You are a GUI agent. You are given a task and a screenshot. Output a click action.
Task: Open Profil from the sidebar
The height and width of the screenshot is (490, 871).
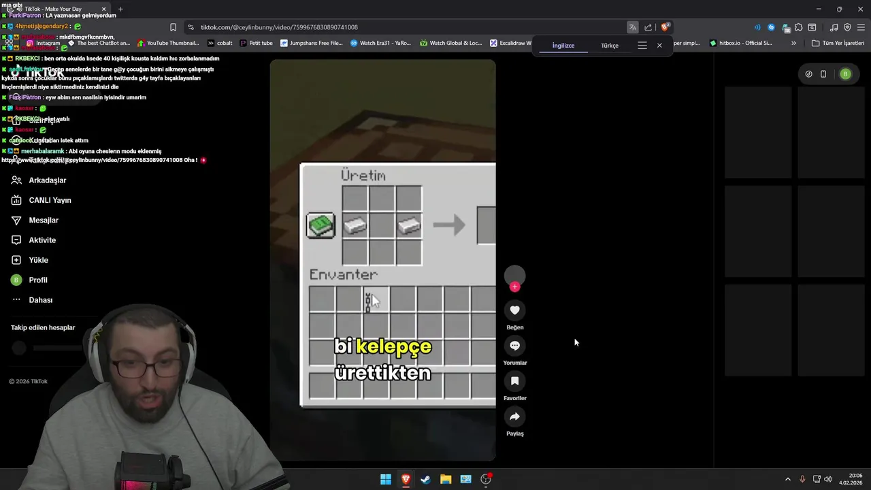30,280
